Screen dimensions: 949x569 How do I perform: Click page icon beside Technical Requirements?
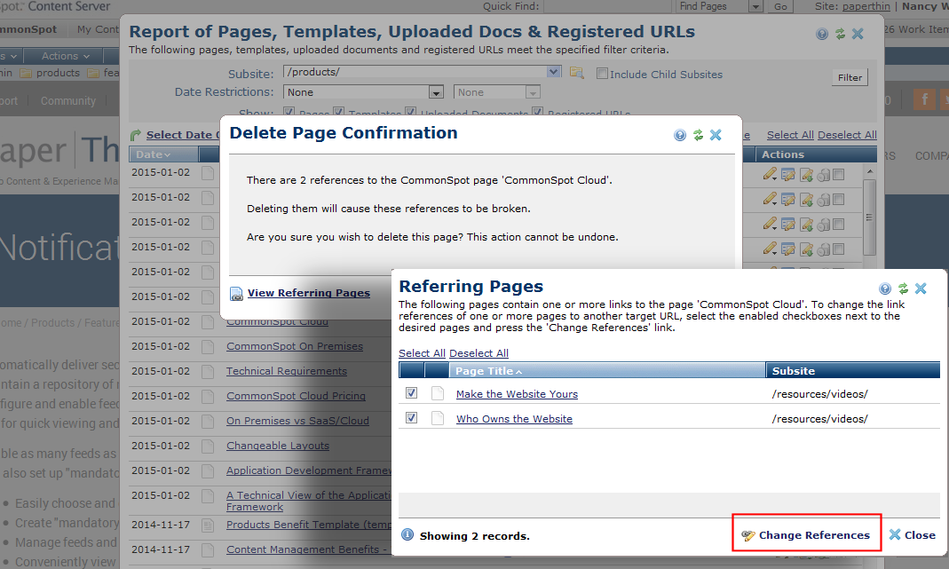208,372
